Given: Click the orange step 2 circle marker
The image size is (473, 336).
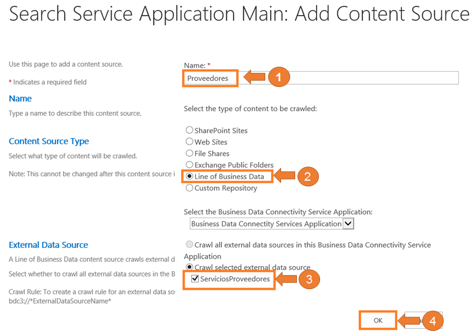Looking at the screenshot, I should (x=308, y=176).
